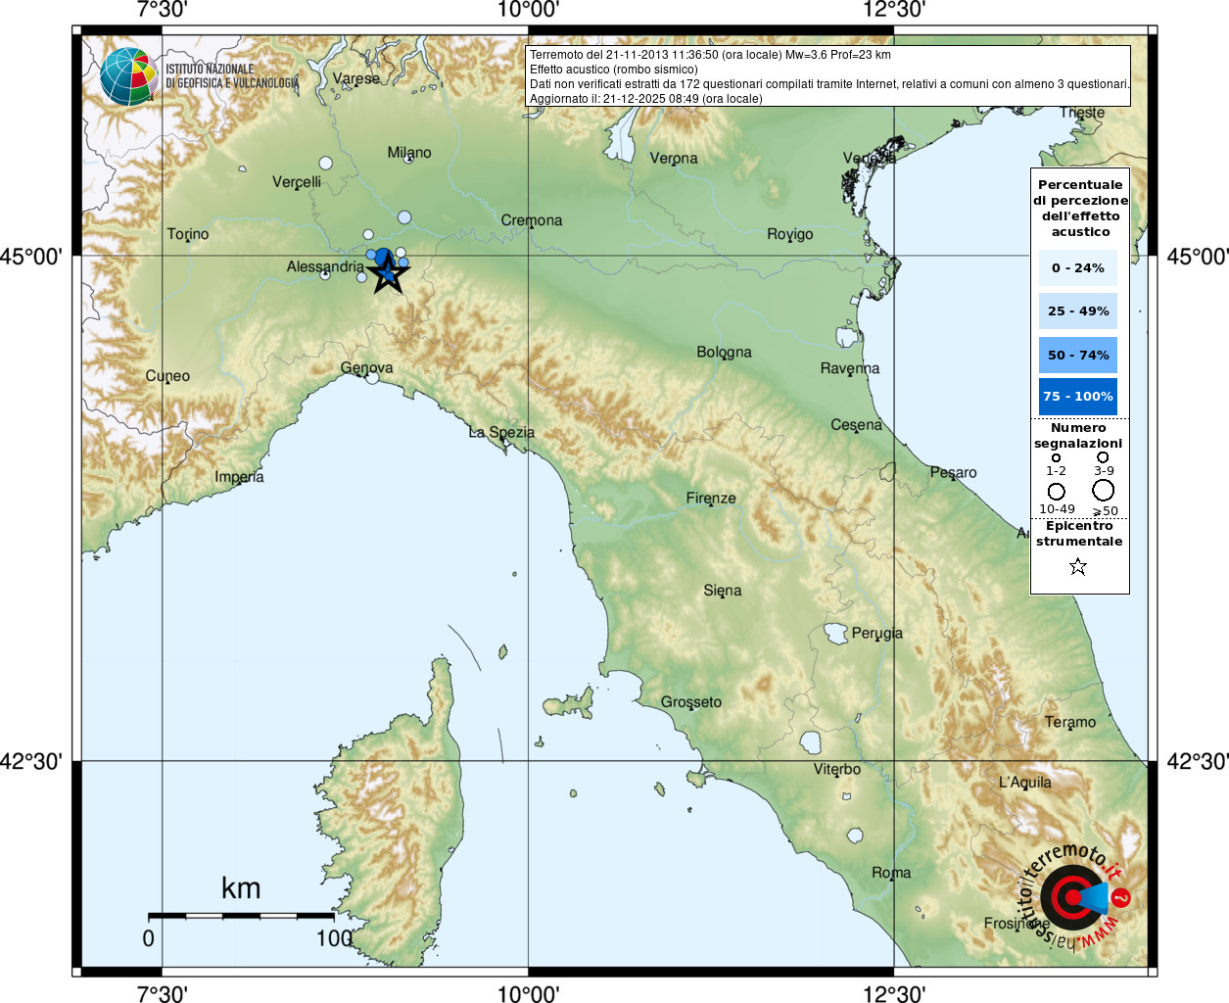Image resolution: width=1229 pixels, height=1003 pixels.
Task: Click the 0 - 24% legend swatch
Action: (1077, 267)
